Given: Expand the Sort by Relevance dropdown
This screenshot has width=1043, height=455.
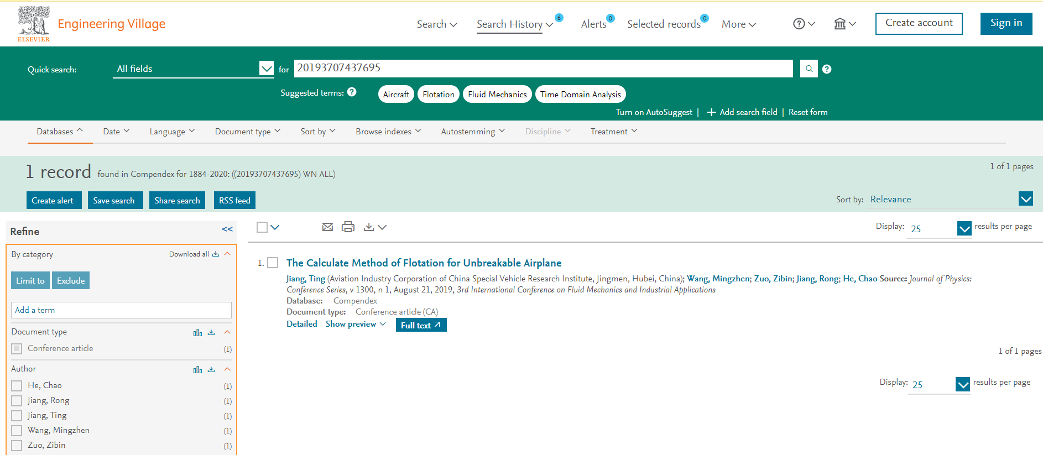Looking at the screenshot, I should [x=1025, y=199].
